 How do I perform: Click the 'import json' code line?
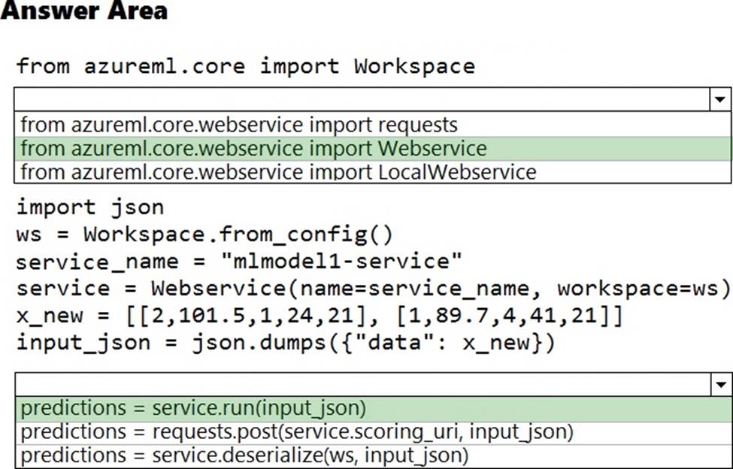(89, 207)
